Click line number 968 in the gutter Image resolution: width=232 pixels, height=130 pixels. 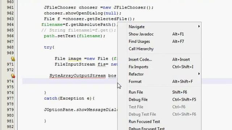pyautogui.click(x=10, y=47)
